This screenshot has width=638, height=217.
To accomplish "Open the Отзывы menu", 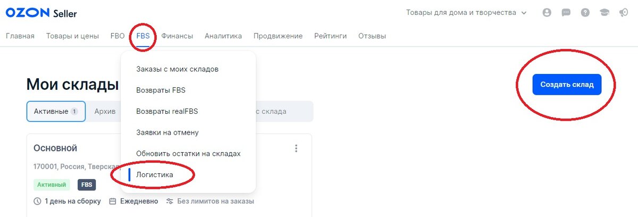I will click(x=372, y=36).
